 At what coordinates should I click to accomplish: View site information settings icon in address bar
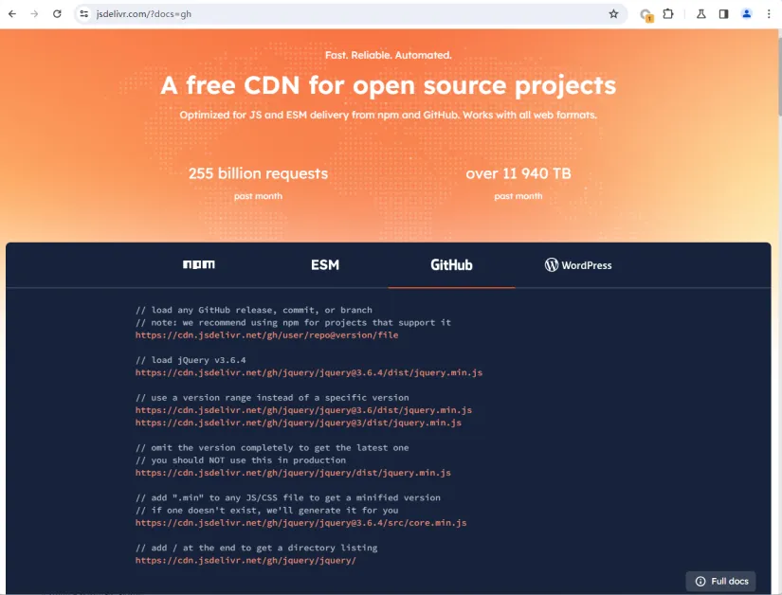[82, 13]
